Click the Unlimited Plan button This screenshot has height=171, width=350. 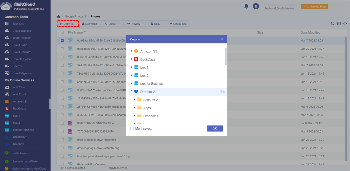click(314, 6)
